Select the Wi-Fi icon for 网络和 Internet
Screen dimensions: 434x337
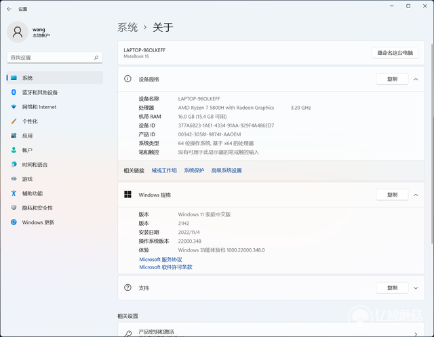pos(14,107)
